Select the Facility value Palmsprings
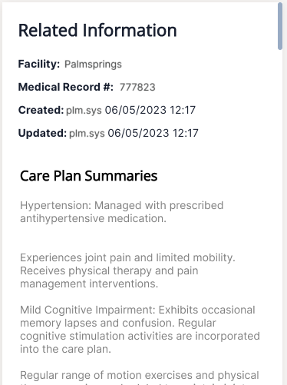Viewport: 287px width, 385px height. 93,64
